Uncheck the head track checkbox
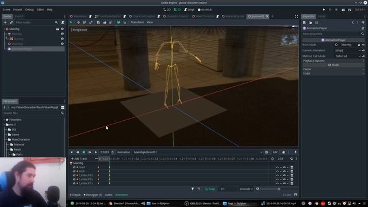This screenshot has height=207, width=368. click(x=74, y=167)
